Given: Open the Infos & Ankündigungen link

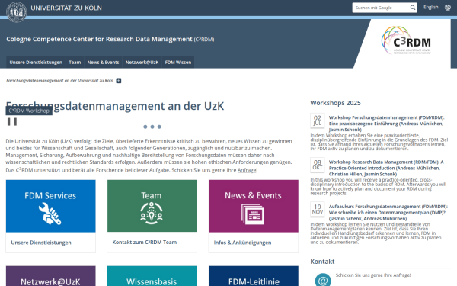Looking at the screenshot, I should [242, 243].
